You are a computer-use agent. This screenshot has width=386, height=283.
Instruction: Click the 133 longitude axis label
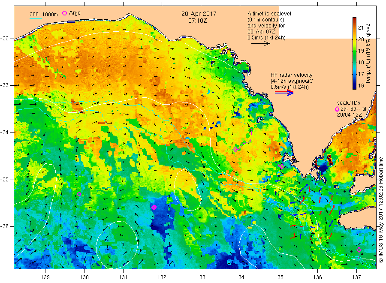(x=201, y=277)
